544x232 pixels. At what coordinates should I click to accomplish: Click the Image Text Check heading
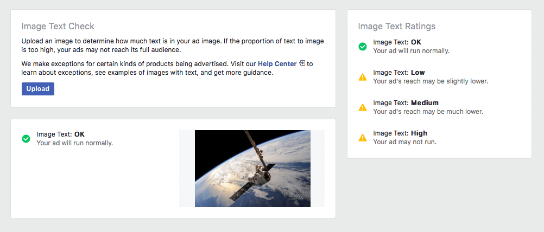click(58, 26)
